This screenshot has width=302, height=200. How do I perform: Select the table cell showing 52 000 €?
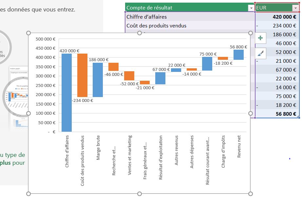pyautogui.click(x=277, y=52)
